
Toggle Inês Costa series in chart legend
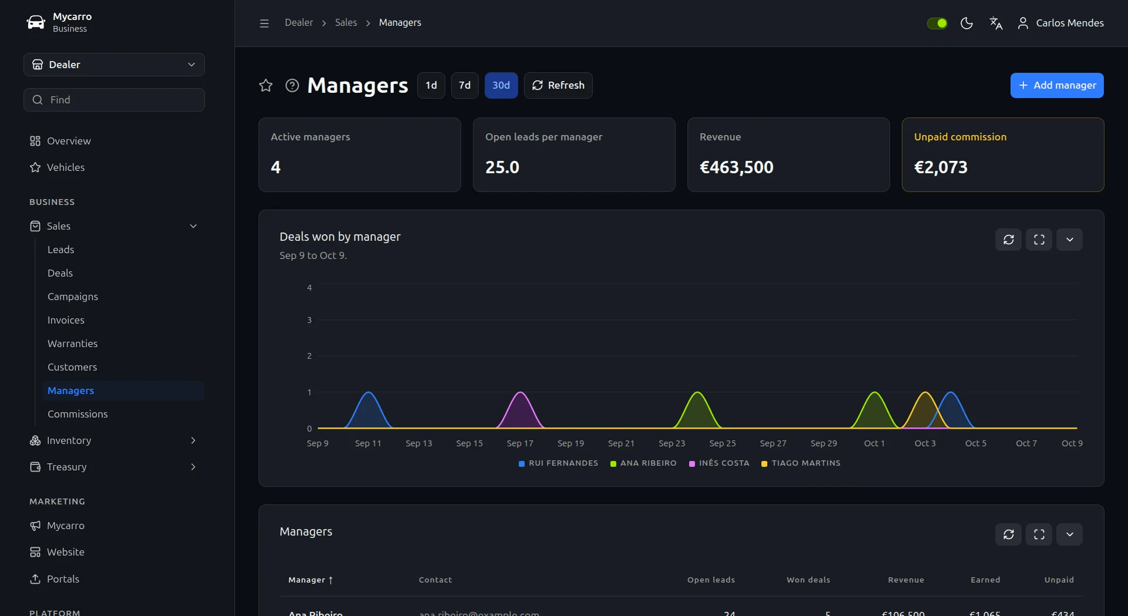point(719,463)
